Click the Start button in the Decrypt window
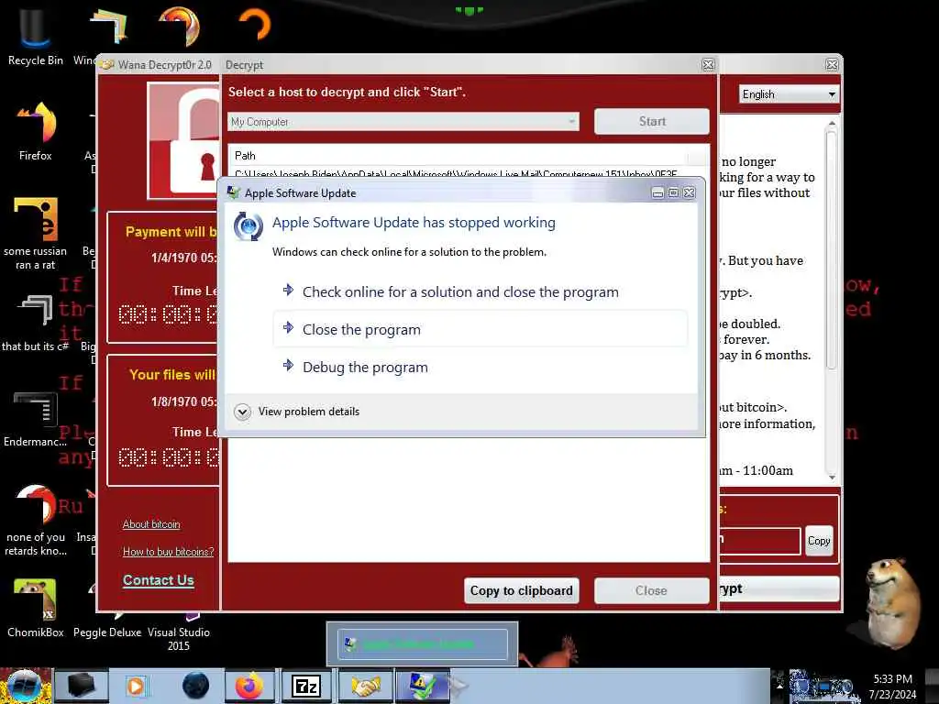This screenshot has height=704, width=939. 652,122
